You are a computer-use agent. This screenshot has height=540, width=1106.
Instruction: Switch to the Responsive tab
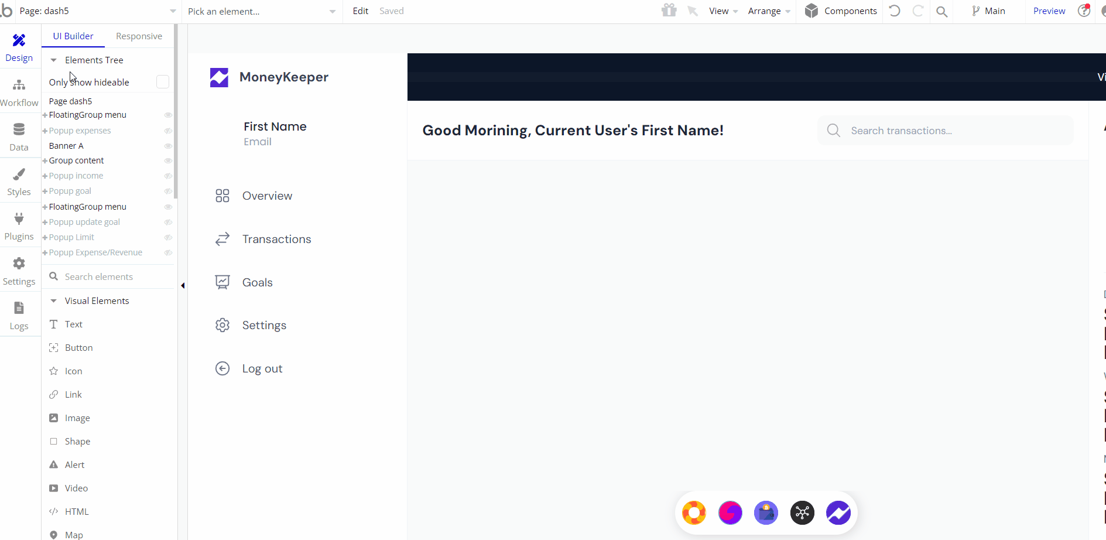[139, 36]
